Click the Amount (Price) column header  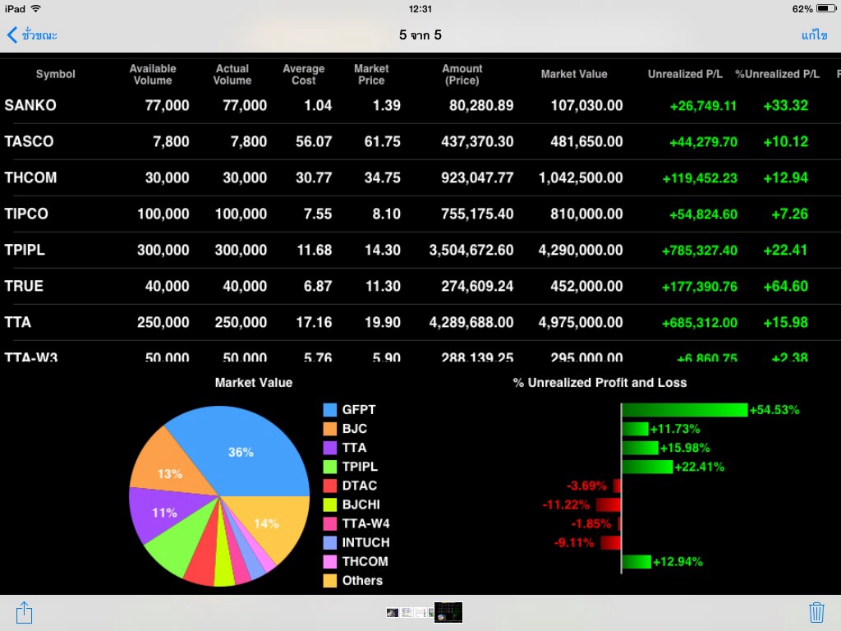click(462, 75)
